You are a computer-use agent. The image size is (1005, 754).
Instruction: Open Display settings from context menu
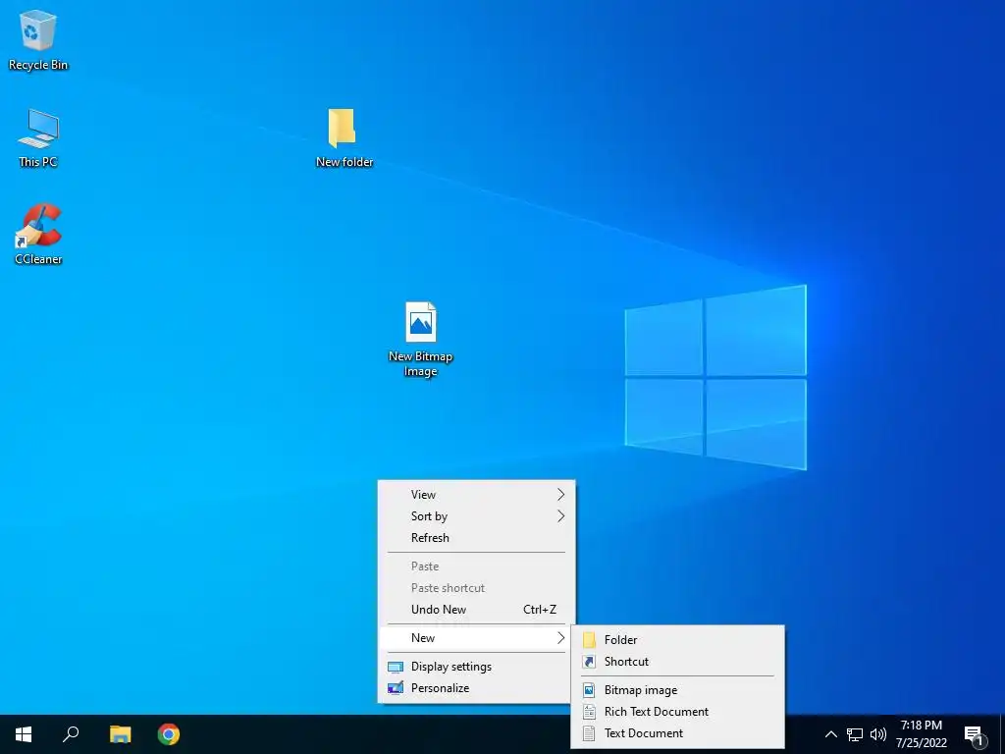tap(476, 667)
